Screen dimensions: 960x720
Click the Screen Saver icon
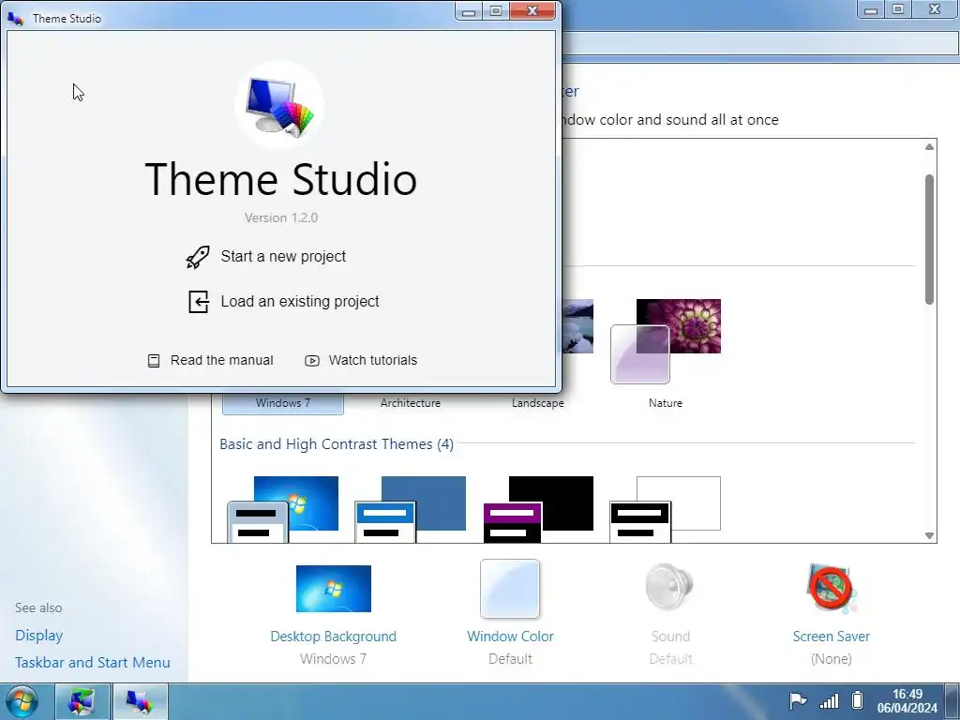832,589
